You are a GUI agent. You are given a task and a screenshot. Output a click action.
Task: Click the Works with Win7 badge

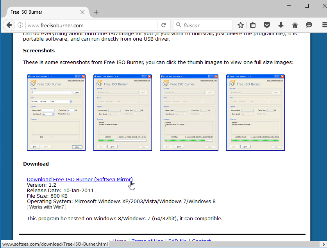coord(46,207)
